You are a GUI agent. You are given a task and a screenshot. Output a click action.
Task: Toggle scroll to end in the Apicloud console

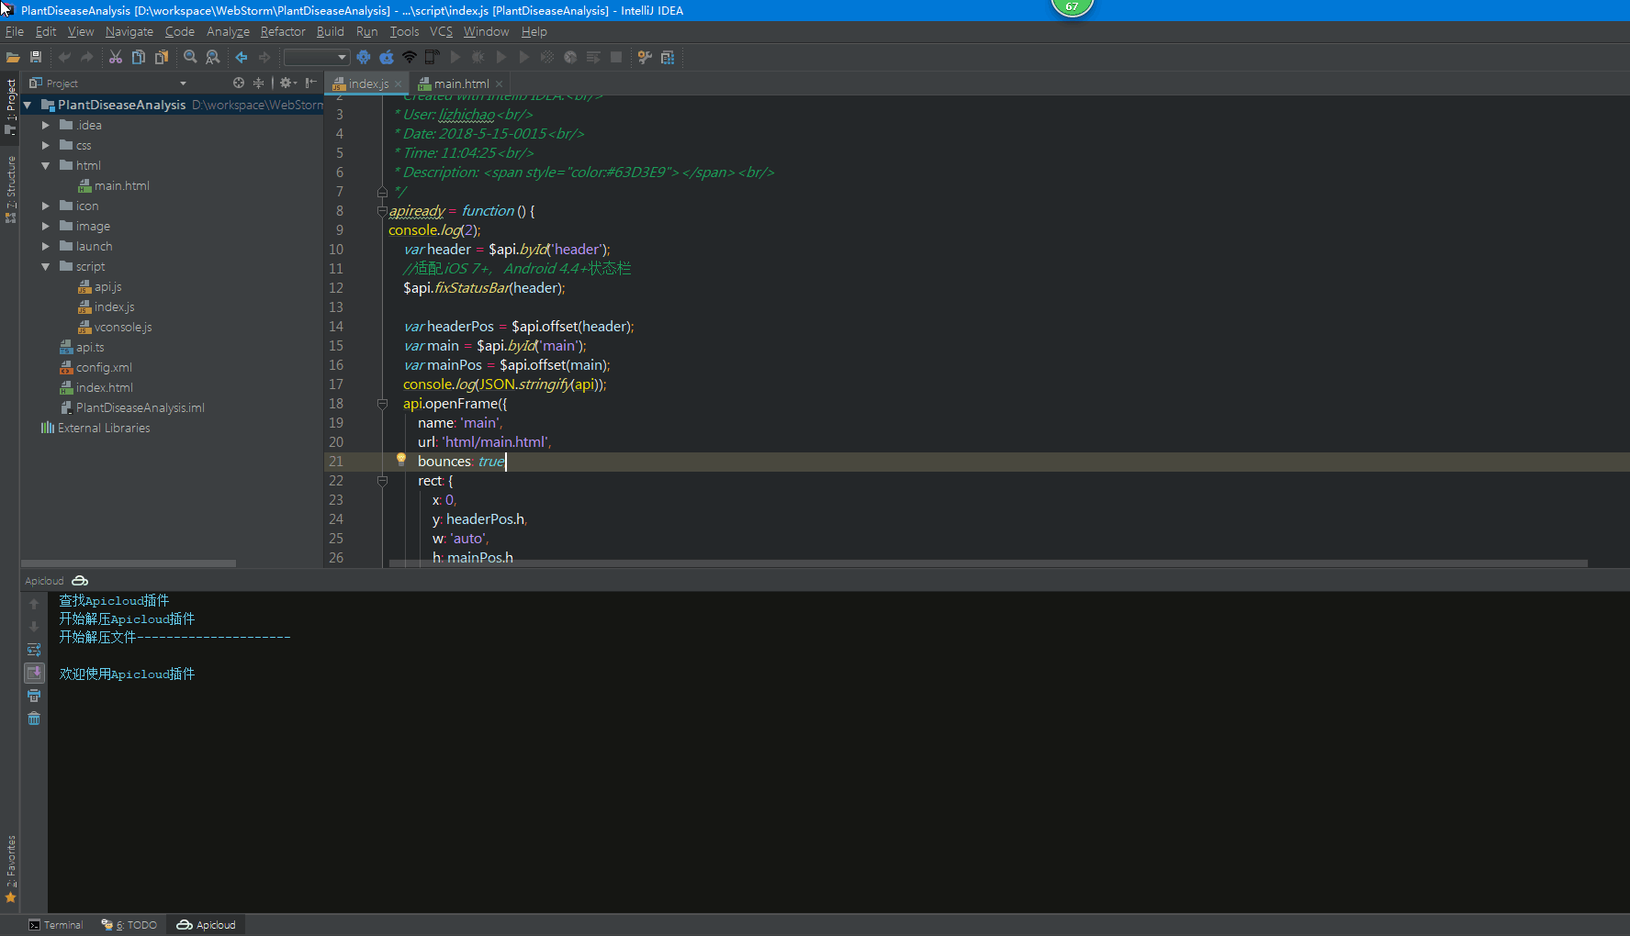coord(34,673)
